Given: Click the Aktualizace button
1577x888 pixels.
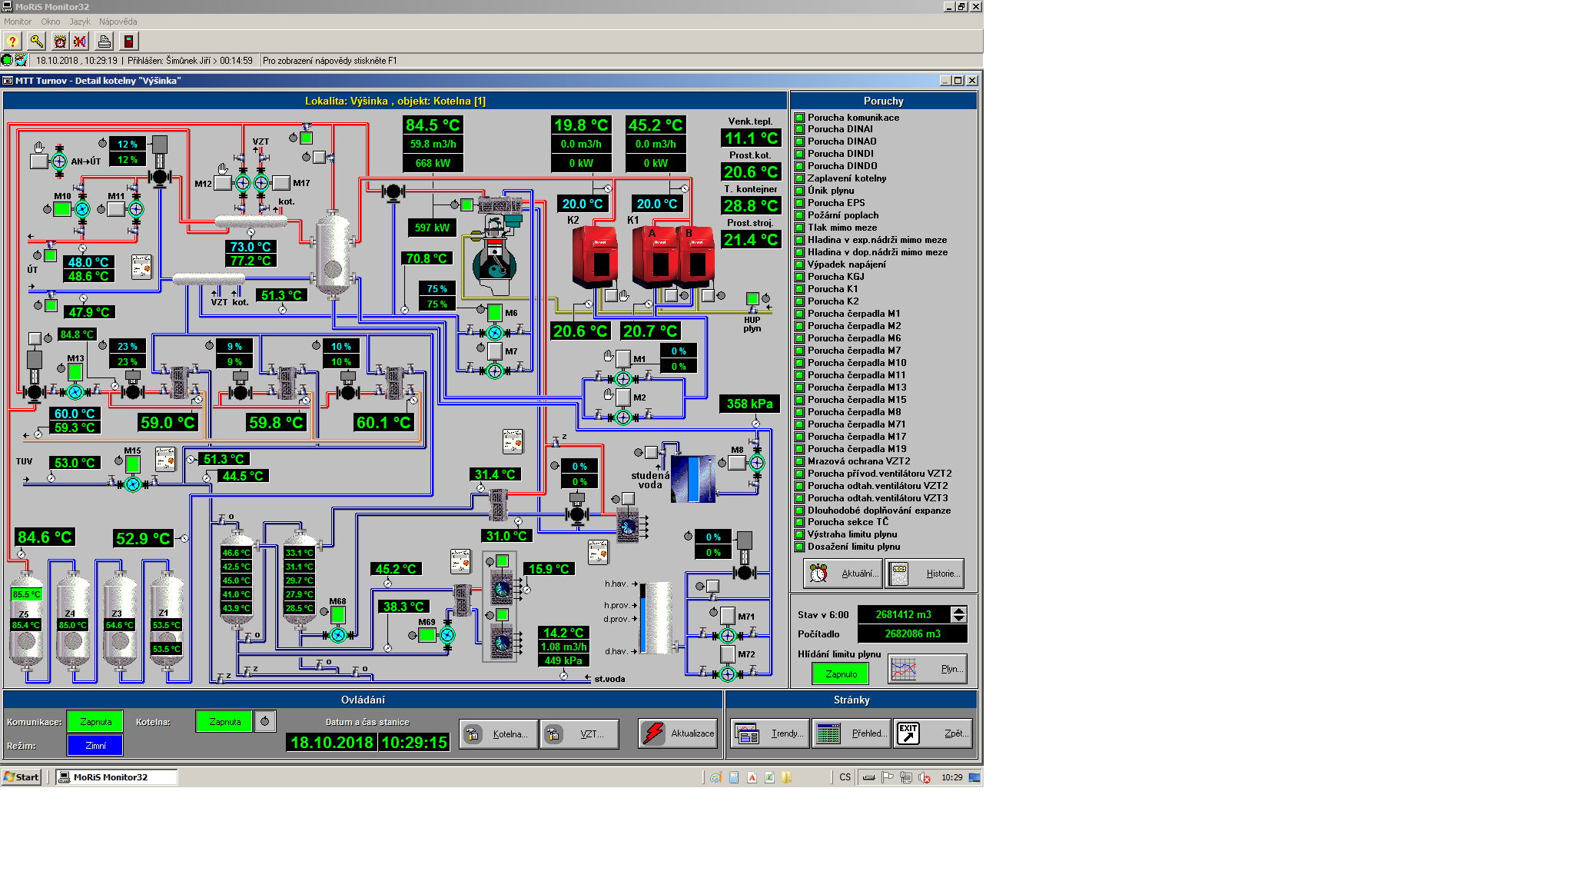Looking at the screenshot, I should point(678,733).
